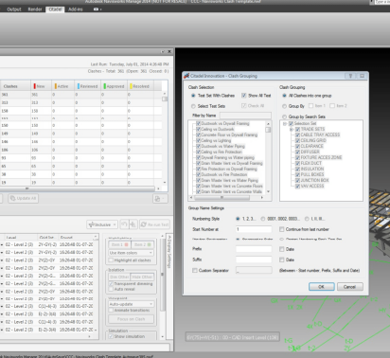
Task: Uncheck 'Ceiling vs Ductwork' test
Action: coord(198,129)
